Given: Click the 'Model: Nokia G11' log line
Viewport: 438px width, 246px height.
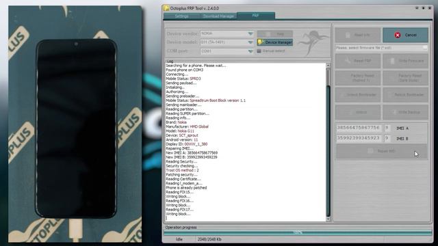Looking at the screenshot, I should pyautogui.click(x=180, y=131).
